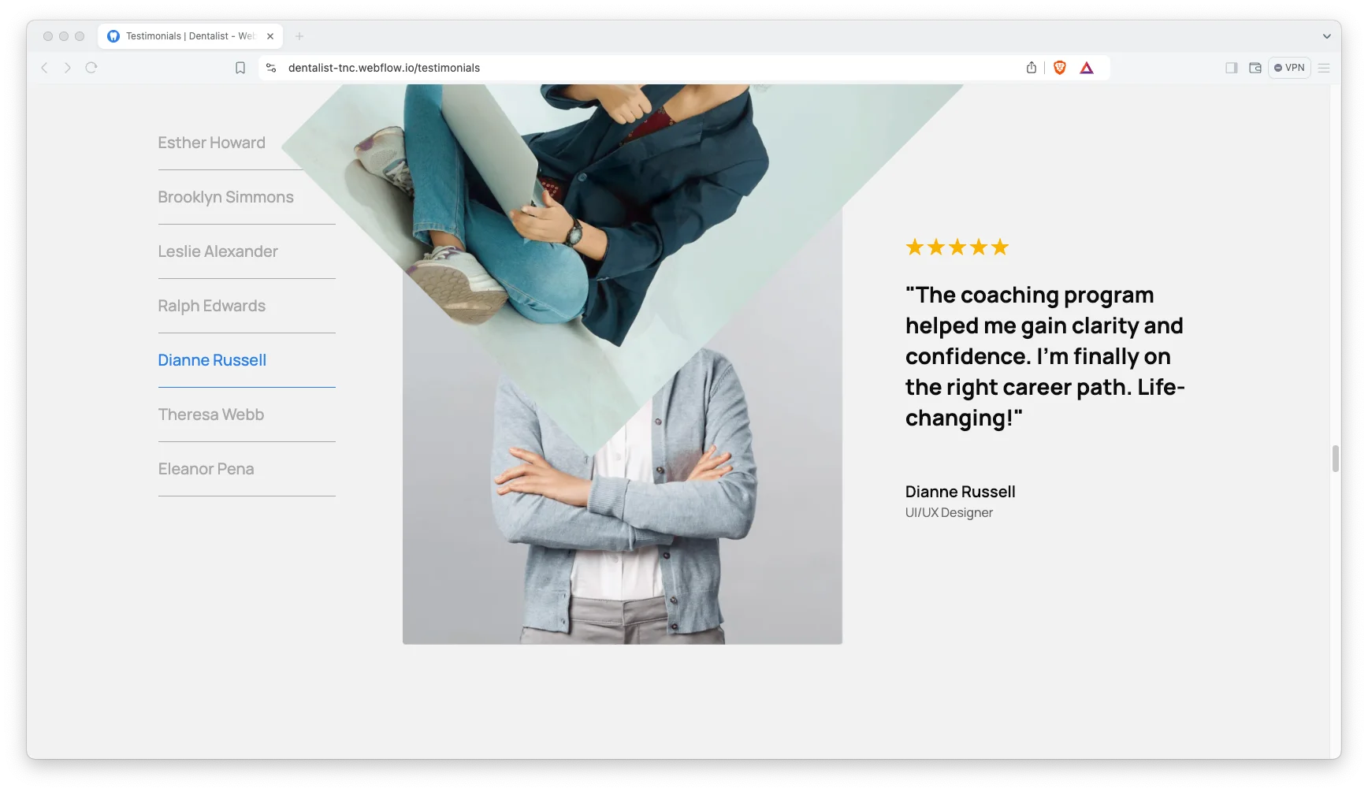View Theresa Webb's testimonial
Viewport: 1368px width, 792px height.
[x=210, y=415]
